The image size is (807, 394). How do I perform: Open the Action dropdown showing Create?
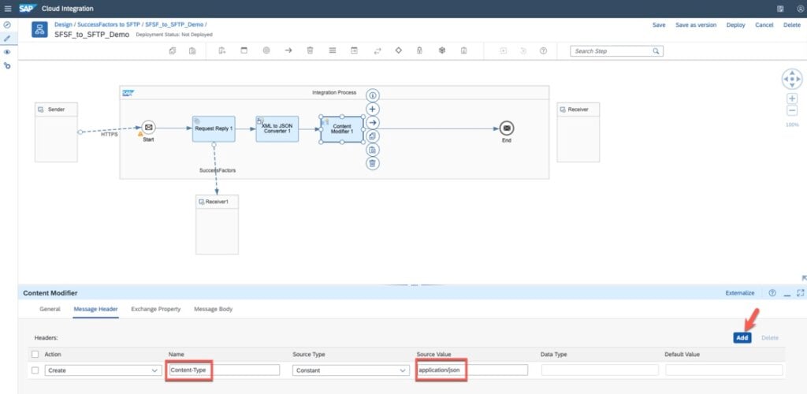coord(103,370)
